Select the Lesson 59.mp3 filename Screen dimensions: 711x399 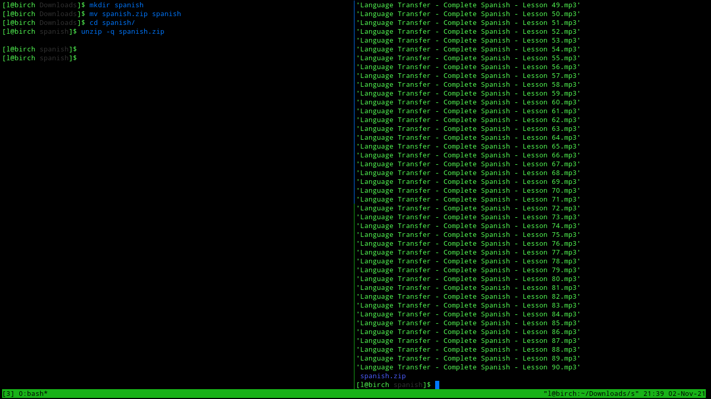pos(468,94)
